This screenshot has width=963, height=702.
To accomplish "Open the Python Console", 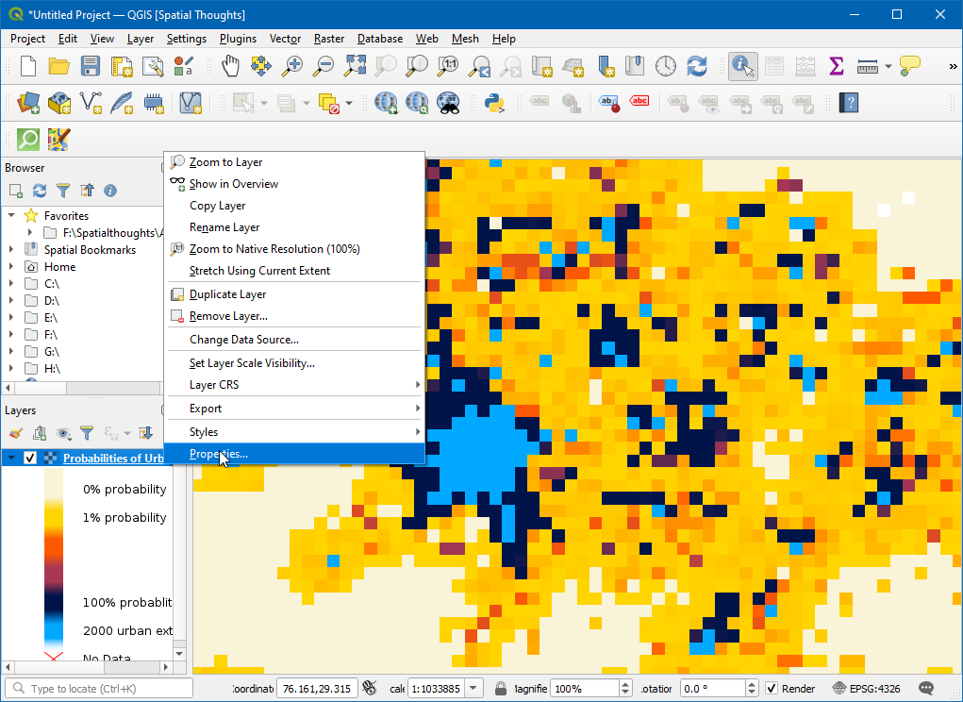I will 493,102.
